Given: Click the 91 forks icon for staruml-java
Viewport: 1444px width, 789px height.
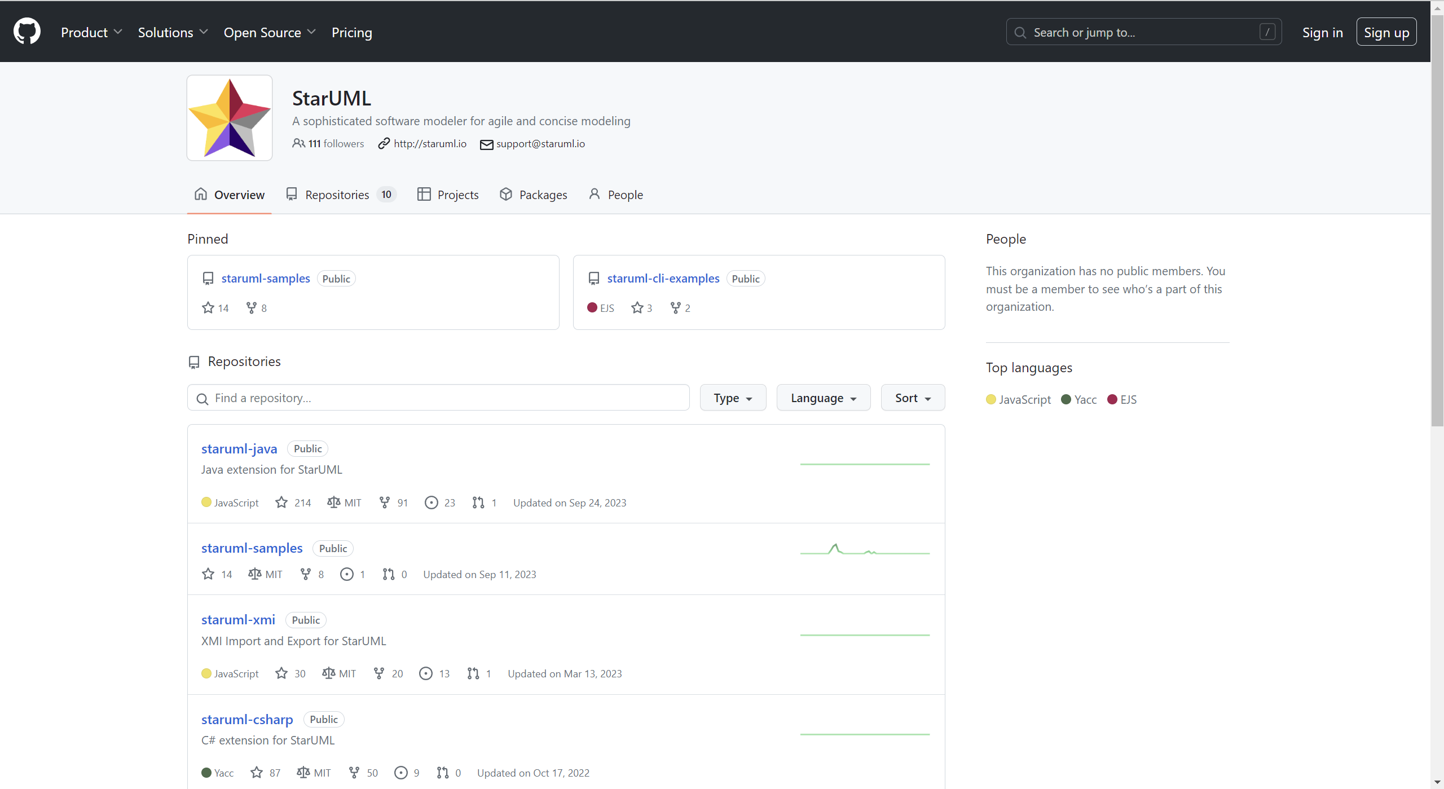Looking at the screenshot, I should pos(385,503).
